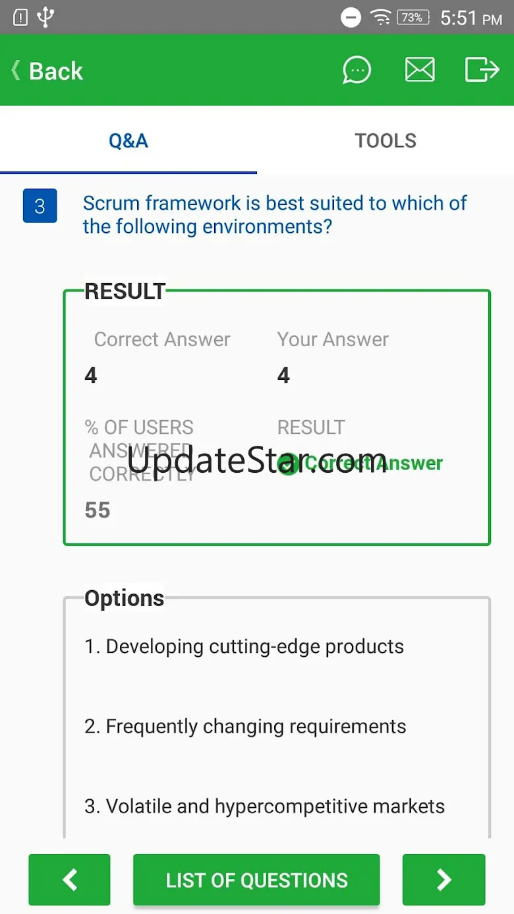Viewport: 514px width, 914px height.
Task: Tap the USB status bar icon
Action: click(x=45, y=18)
